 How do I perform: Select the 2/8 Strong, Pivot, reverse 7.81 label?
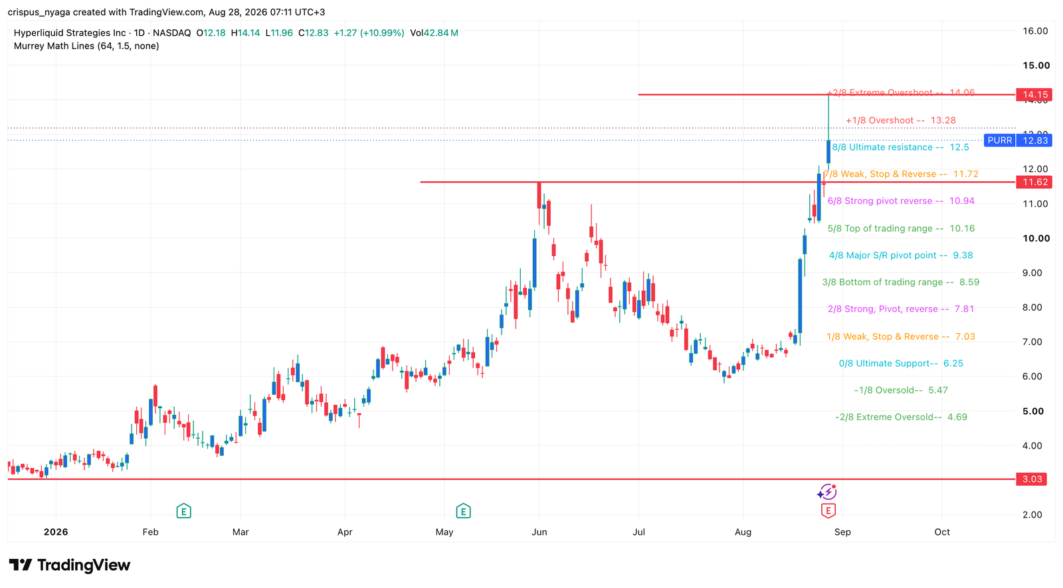tap(901, 309)
